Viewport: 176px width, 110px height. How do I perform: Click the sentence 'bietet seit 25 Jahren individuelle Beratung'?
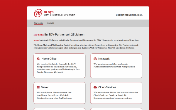tap(89, 40)
